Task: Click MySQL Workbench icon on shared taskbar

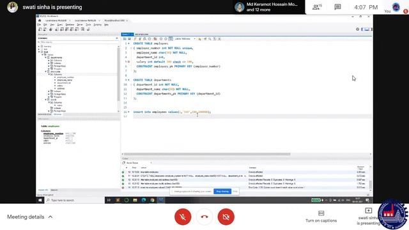Action: (161, 200)
